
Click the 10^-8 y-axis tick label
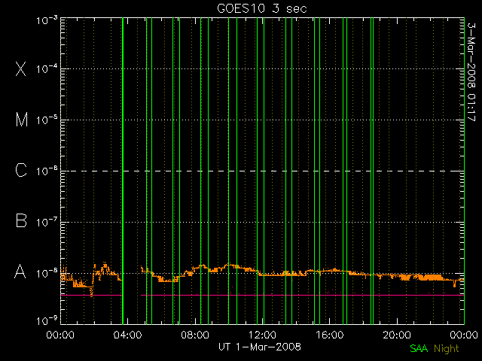(x=47, y=273)
